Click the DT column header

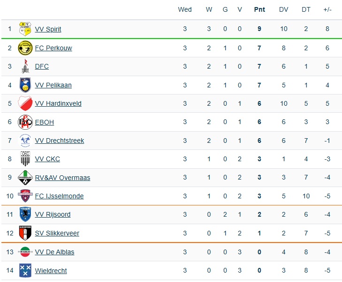tap(306, 9)
